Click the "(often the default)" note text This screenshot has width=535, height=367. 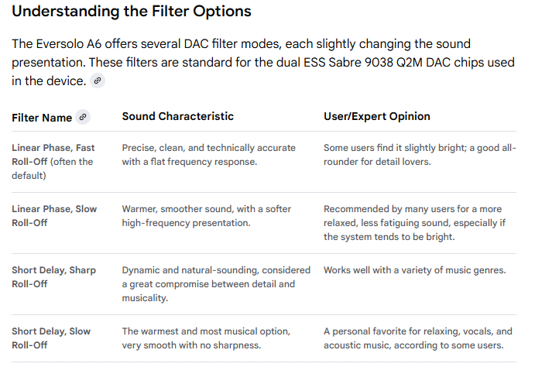[52, 168]
